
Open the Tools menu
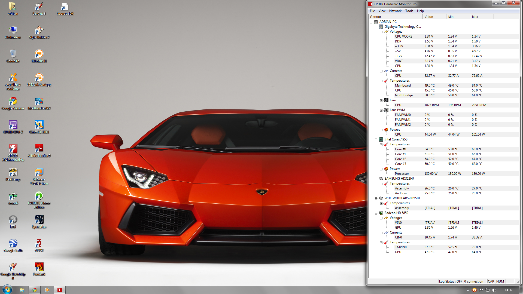(x=409, y=11)
